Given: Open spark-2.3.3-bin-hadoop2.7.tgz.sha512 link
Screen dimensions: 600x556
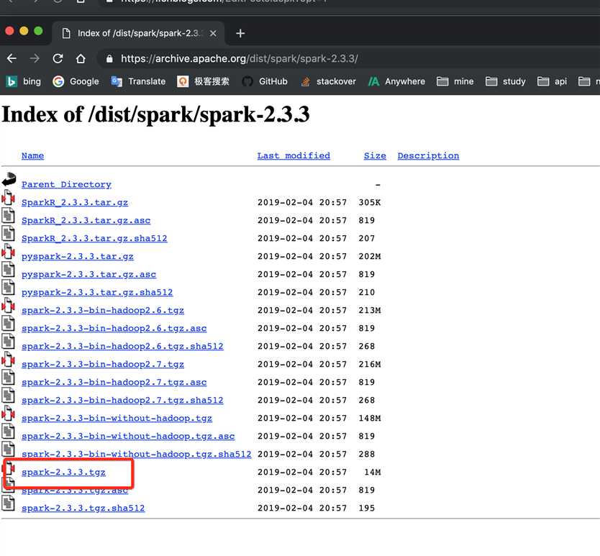Looking at the screenshot, I should 122,400.
